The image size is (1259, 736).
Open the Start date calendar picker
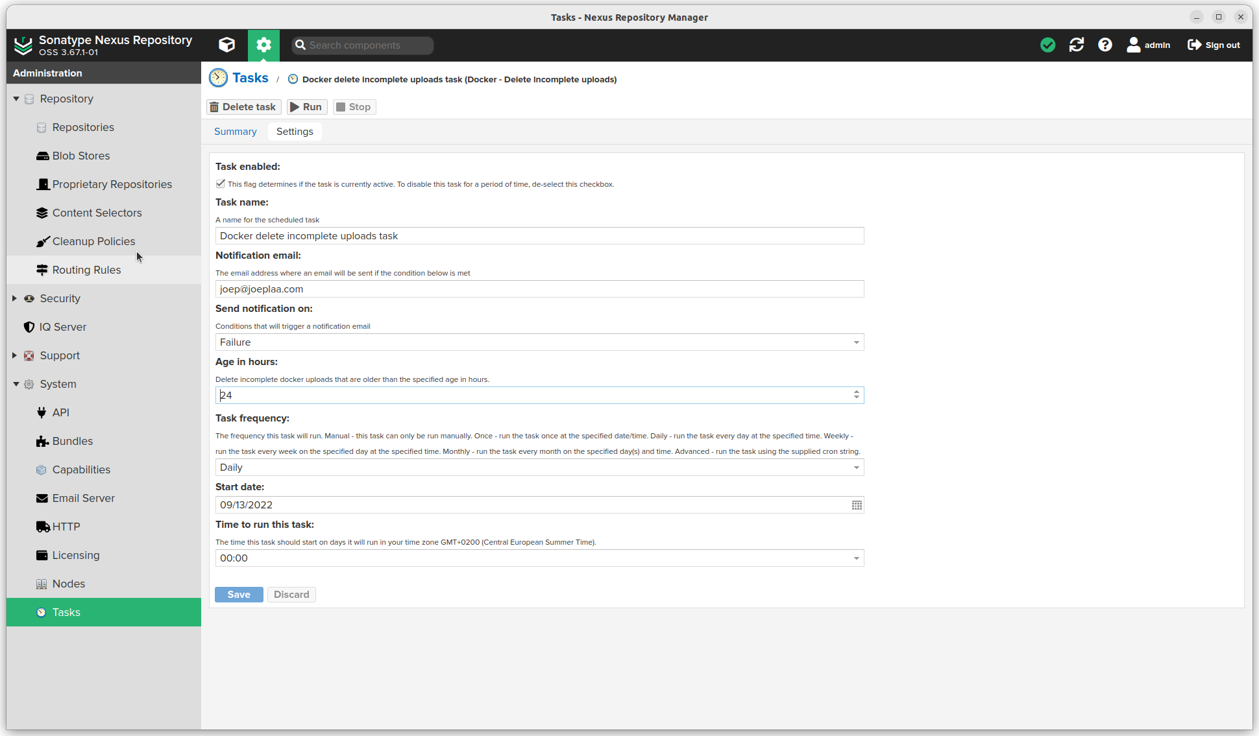(x=857, y=505)
